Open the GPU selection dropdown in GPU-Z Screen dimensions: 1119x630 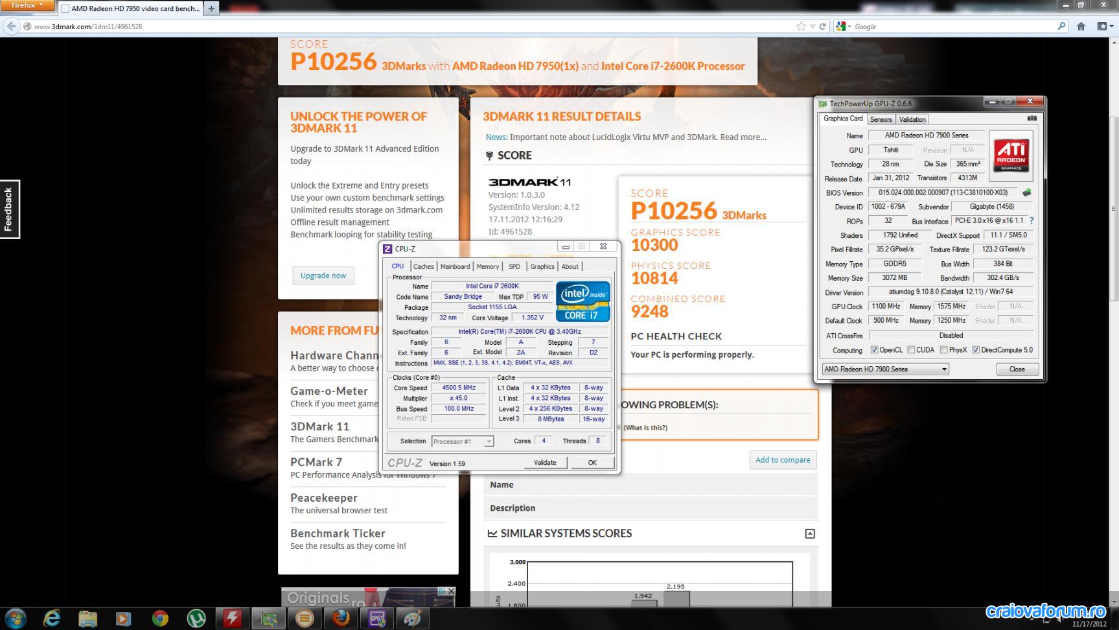885,369
